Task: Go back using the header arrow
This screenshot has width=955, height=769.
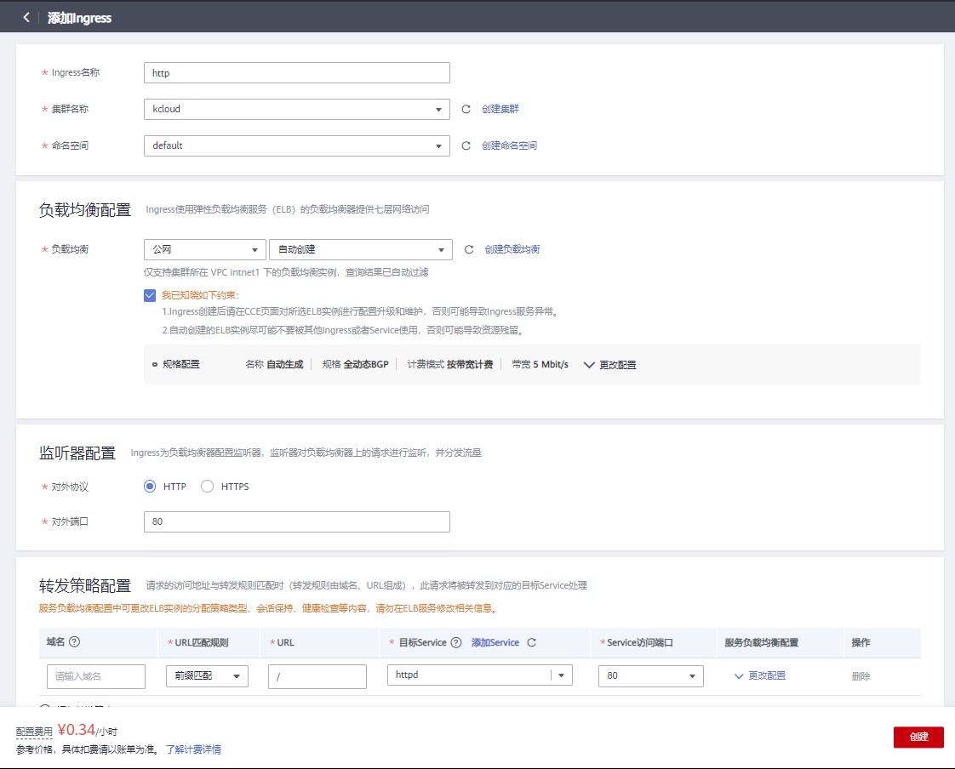Action: coord(26,18)
